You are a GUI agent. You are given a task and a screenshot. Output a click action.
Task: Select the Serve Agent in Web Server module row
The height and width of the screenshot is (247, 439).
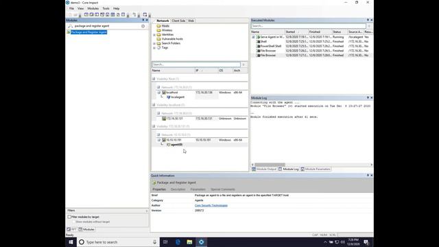coord(312,37)
